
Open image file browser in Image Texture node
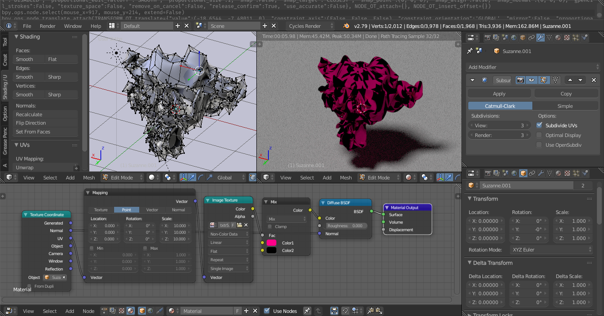pos(239,225)
